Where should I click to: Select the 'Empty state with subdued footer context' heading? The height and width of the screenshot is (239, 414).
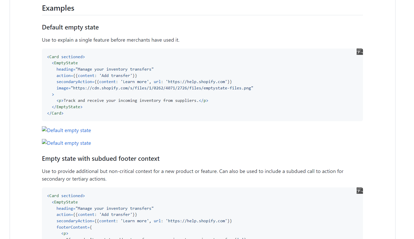tap(101, 158)
